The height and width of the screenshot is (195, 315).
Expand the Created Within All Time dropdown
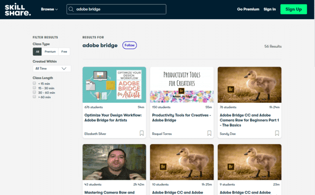coord(52,69)
